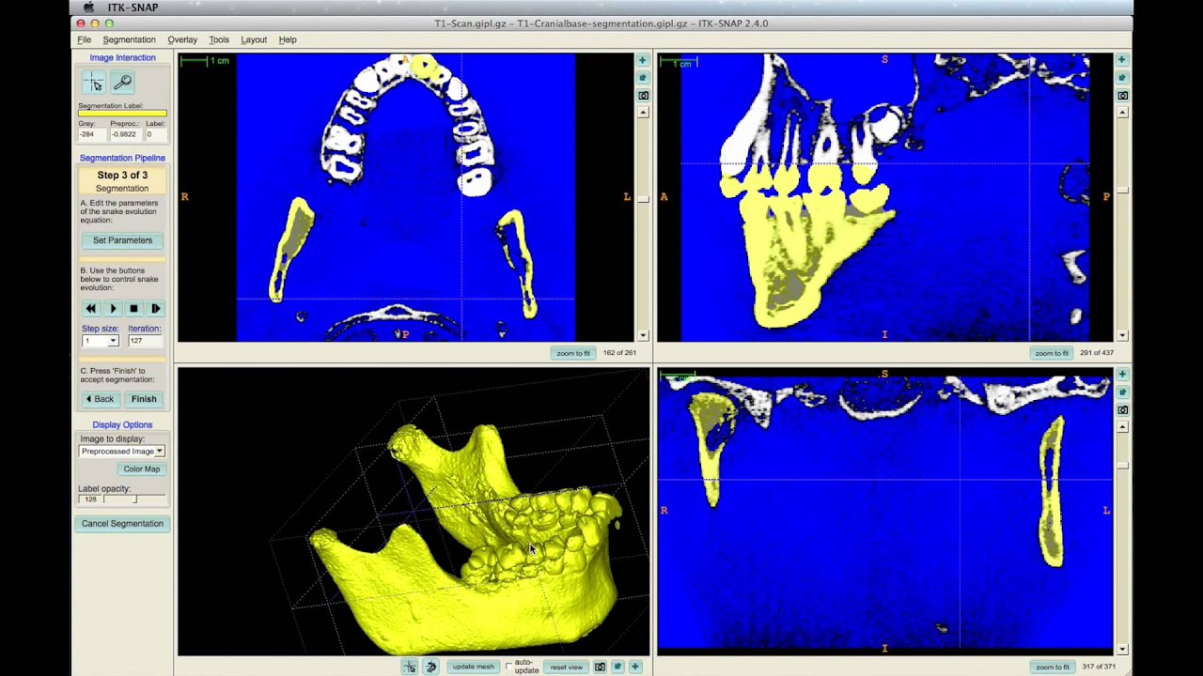Screen dimensions: 1203x676
Task: Click the '317 of 371' slice indicator
Action: 1097,667
